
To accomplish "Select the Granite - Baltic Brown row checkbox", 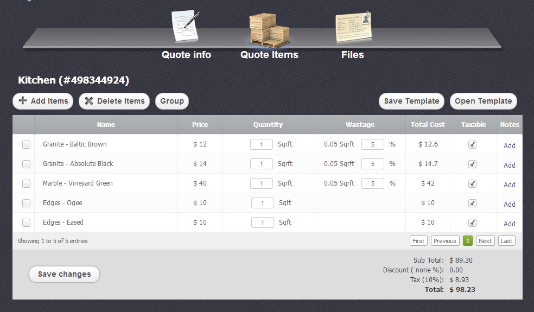I will [x=26, y=145].
